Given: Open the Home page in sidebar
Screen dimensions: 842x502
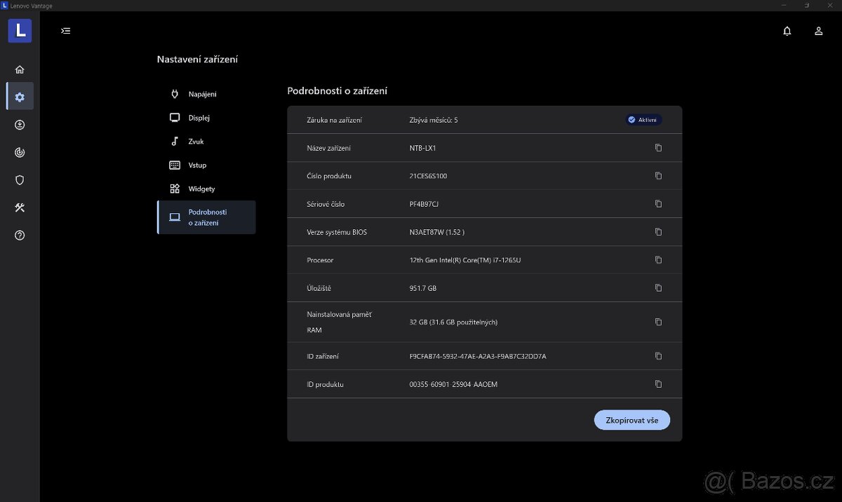Looking at the screenshot, I should (20, 69).
